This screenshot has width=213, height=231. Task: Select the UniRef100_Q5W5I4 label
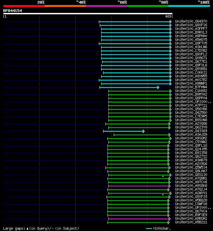pos(191,167)
